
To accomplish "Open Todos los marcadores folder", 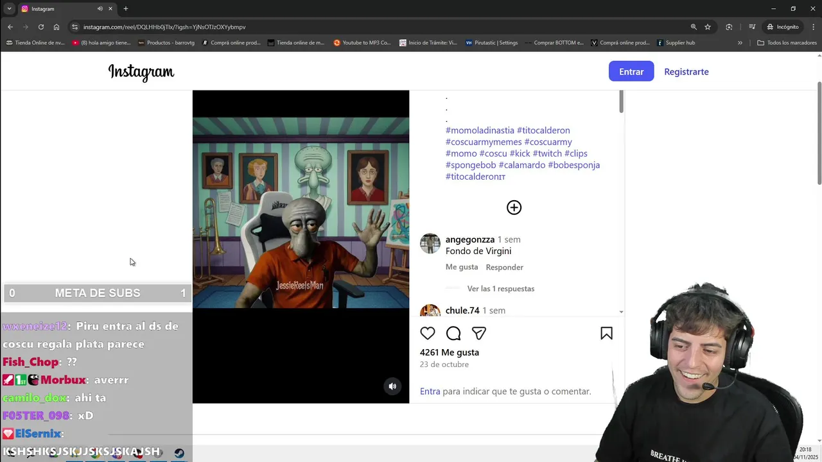I will click(x=787, y=43).
